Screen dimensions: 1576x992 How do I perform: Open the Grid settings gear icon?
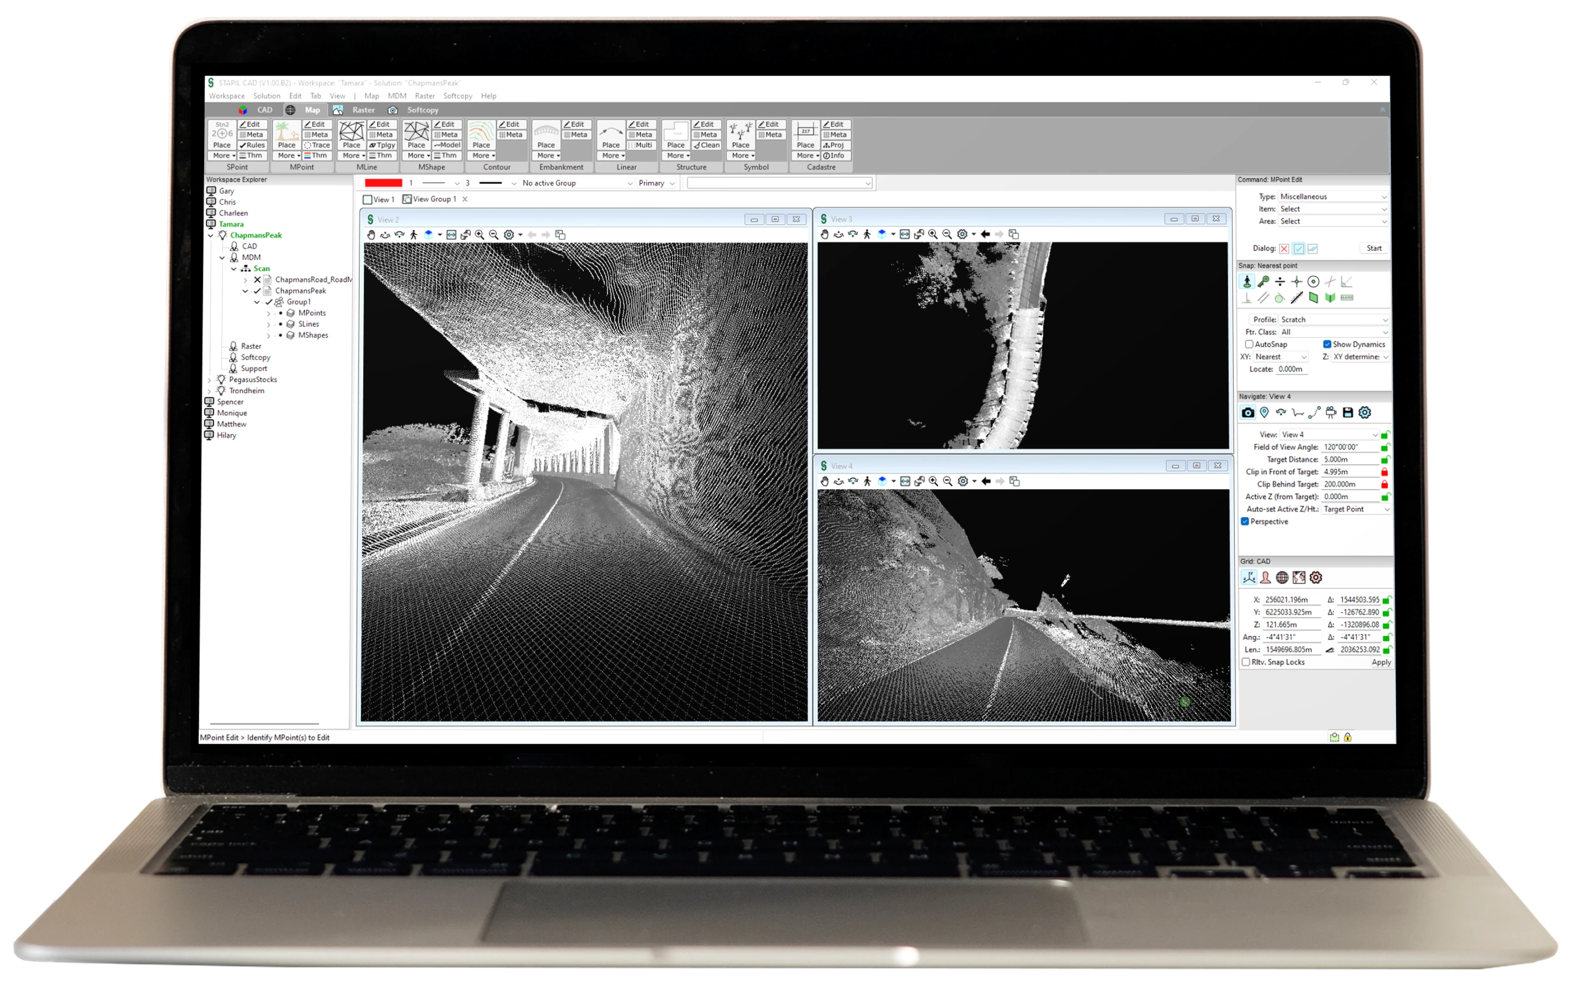(1316, 577)
